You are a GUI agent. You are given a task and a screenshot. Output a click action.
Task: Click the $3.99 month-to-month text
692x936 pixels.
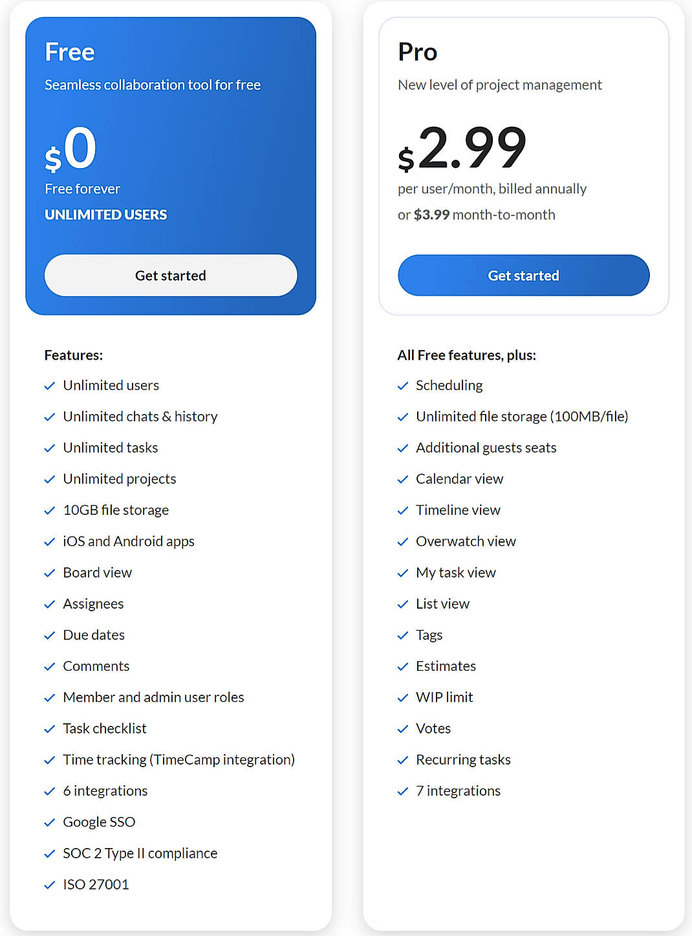click(478, 215)
